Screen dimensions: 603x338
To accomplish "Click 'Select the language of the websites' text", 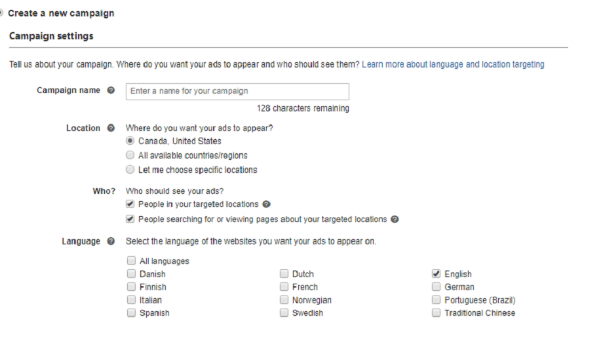I will tap(251, 242).
